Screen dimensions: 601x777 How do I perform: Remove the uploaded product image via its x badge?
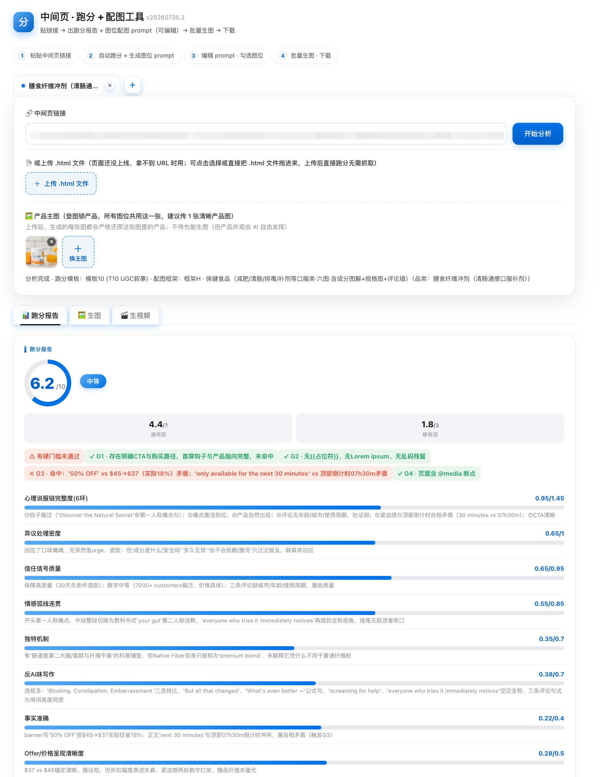tap(52, 241)
